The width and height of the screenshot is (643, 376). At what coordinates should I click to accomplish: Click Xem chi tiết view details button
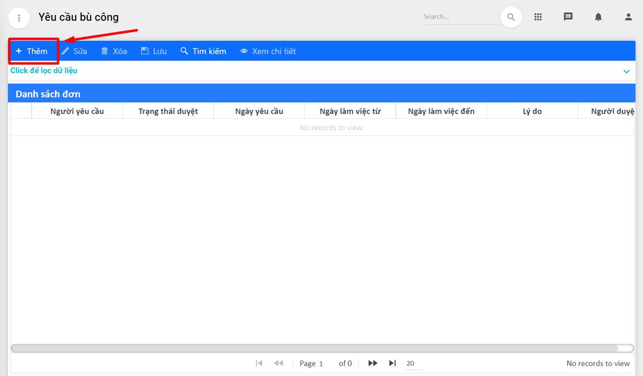[268, 51]
